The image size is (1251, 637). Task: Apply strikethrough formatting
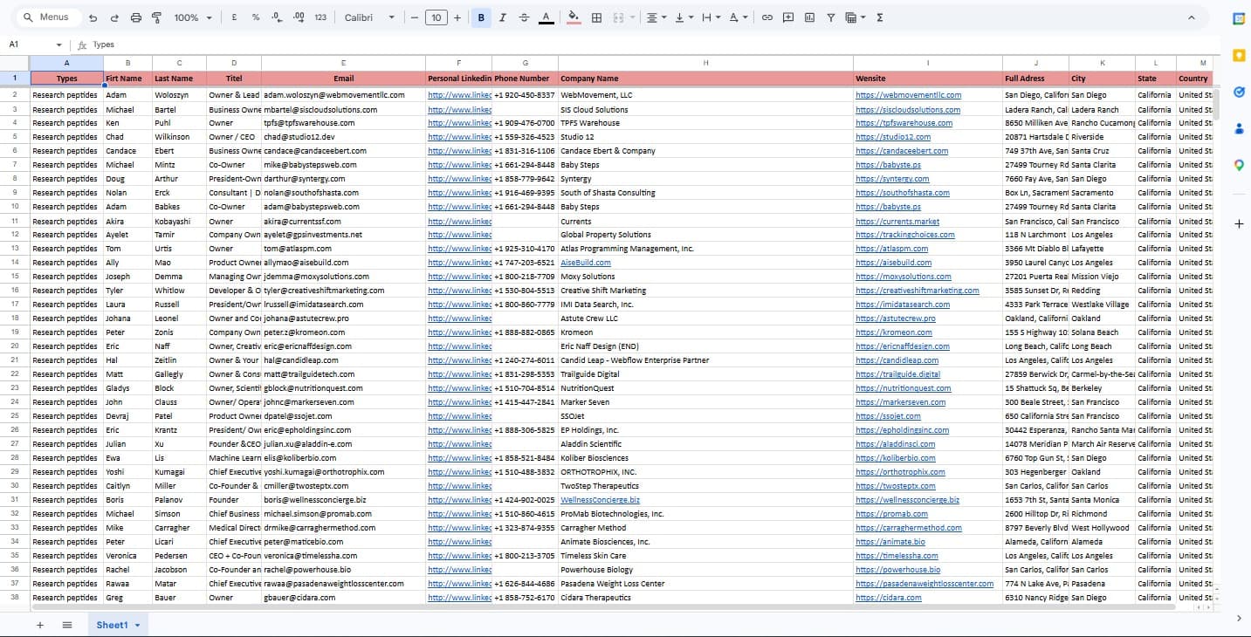[522, 17]
